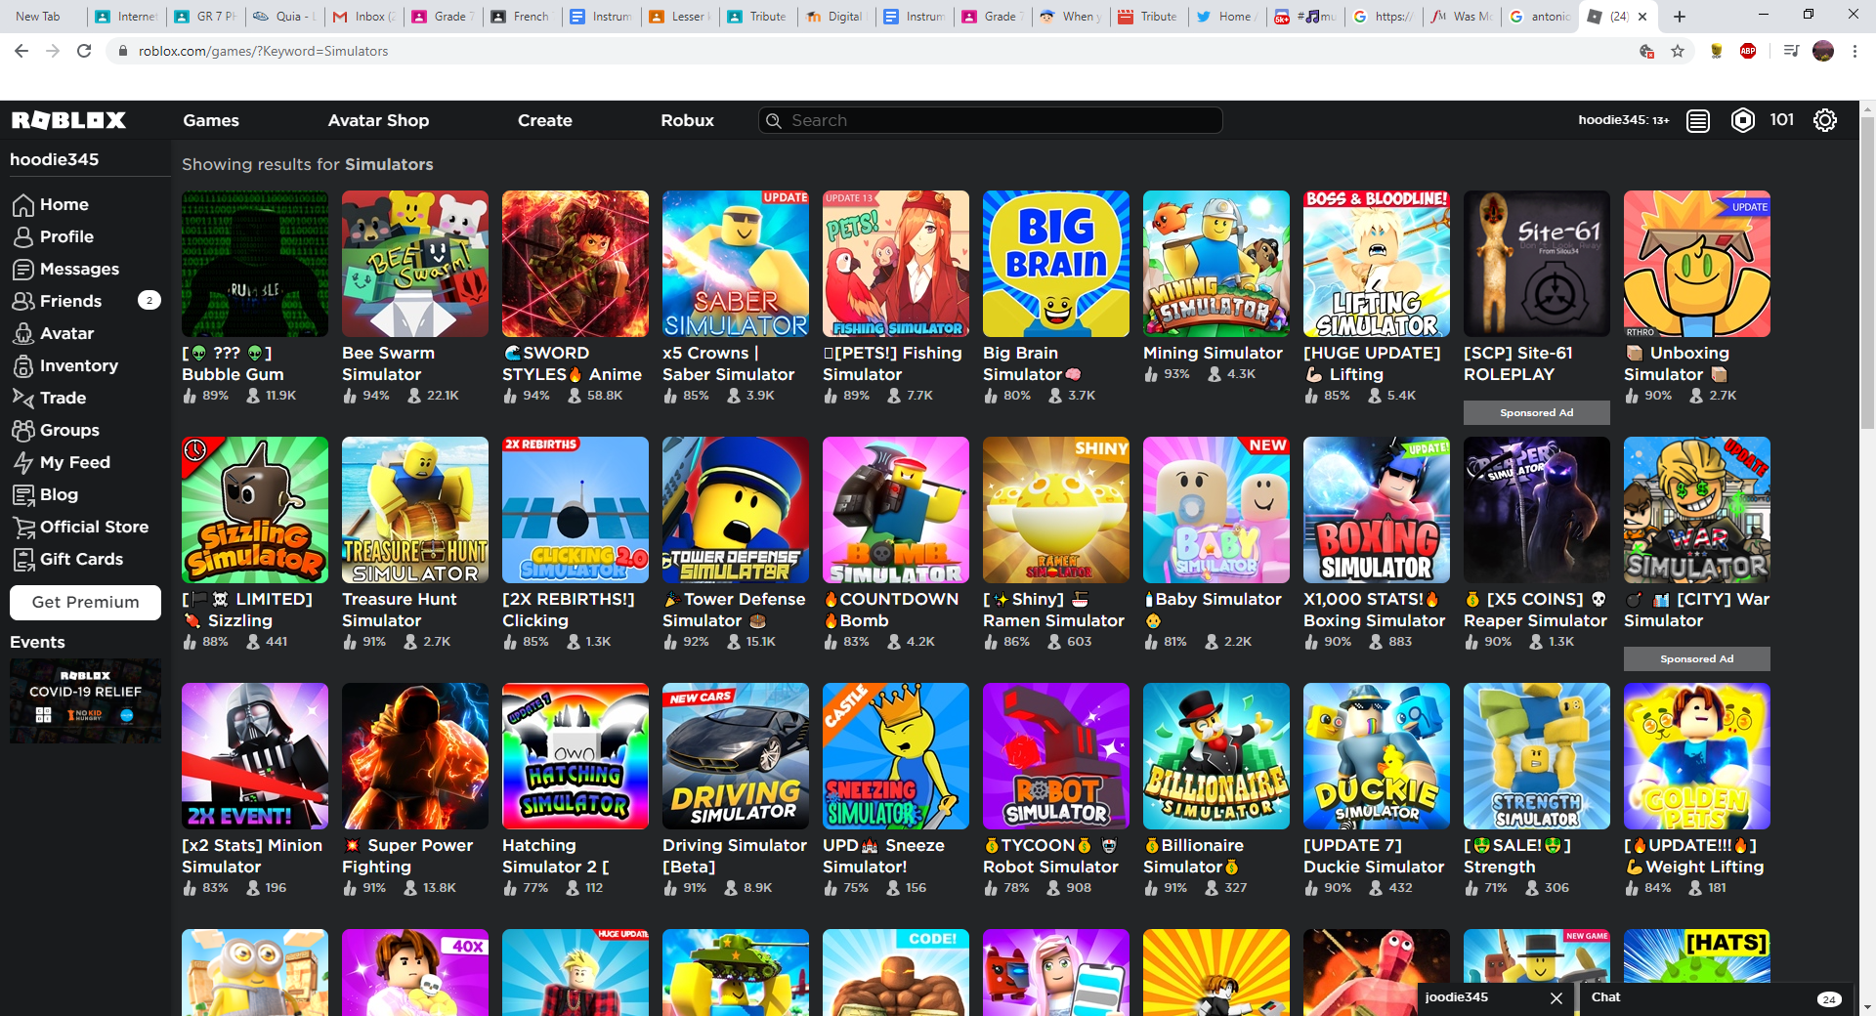Open the Ramen Simulator thumbnail
1876x1016 pixels.
click(1056, 510)
